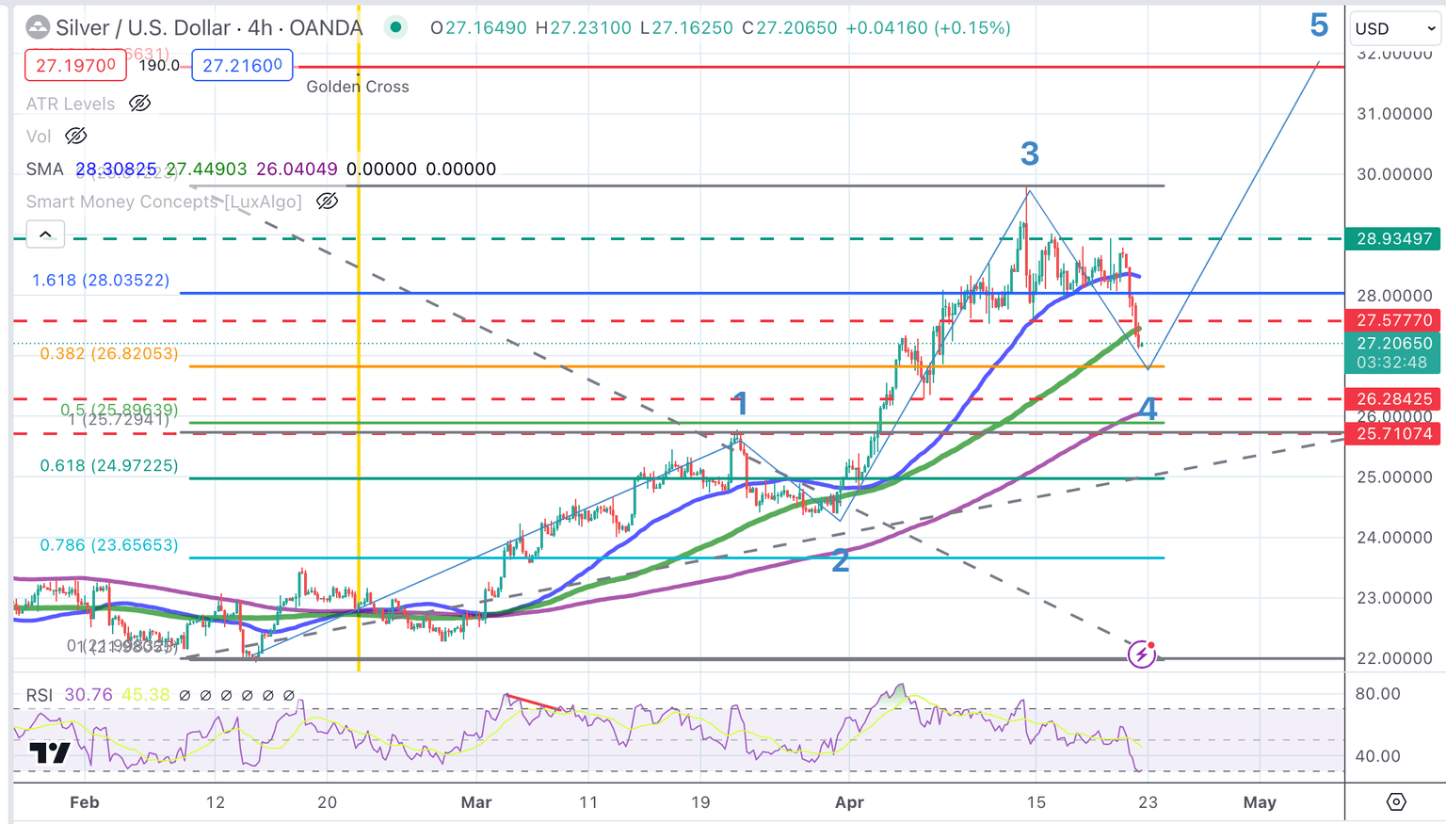Click the silver coin logo beside the symbol title
The image size is (1446, 824).
(x=37, y=28)
